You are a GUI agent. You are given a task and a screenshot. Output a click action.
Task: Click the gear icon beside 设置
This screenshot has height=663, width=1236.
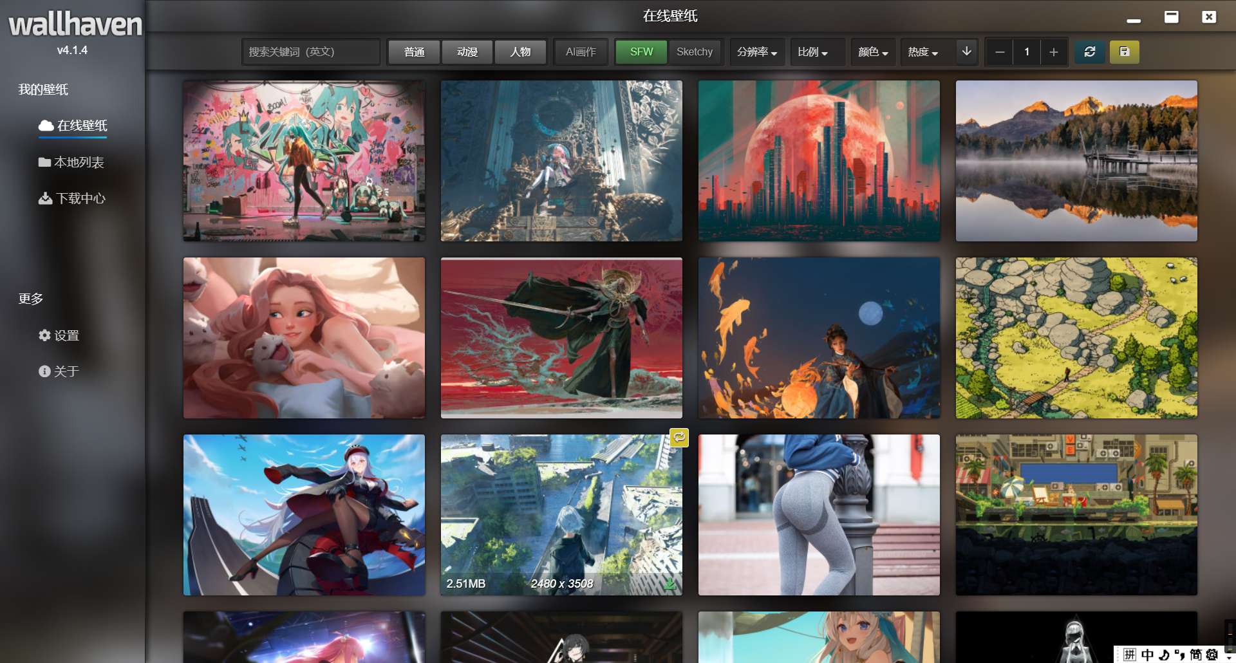tap(44, 335)
